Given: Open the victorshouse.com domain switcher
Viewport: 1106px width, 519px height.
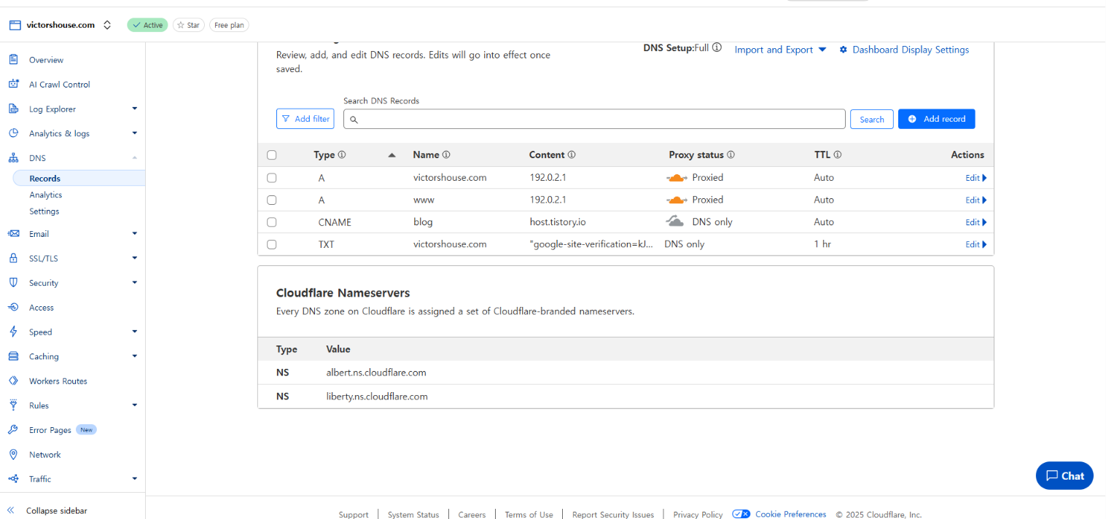Looking at the screenshot, I should click(107, 24).
